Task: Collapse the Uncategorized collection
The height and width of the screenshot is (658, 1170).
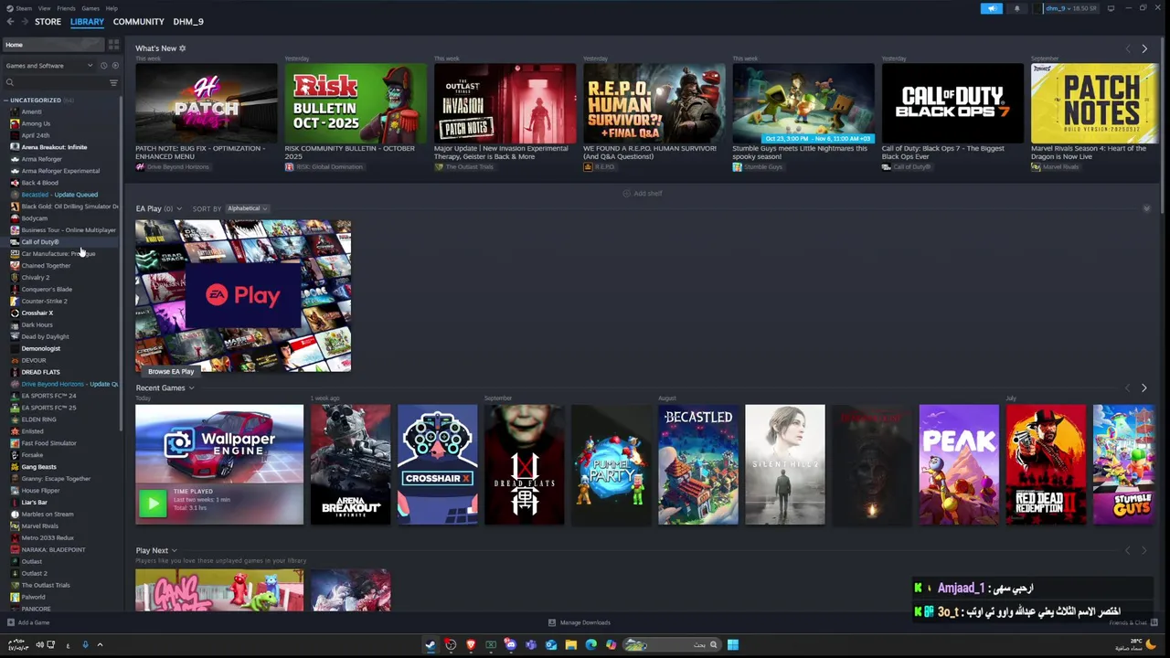Action: (5, 101)
